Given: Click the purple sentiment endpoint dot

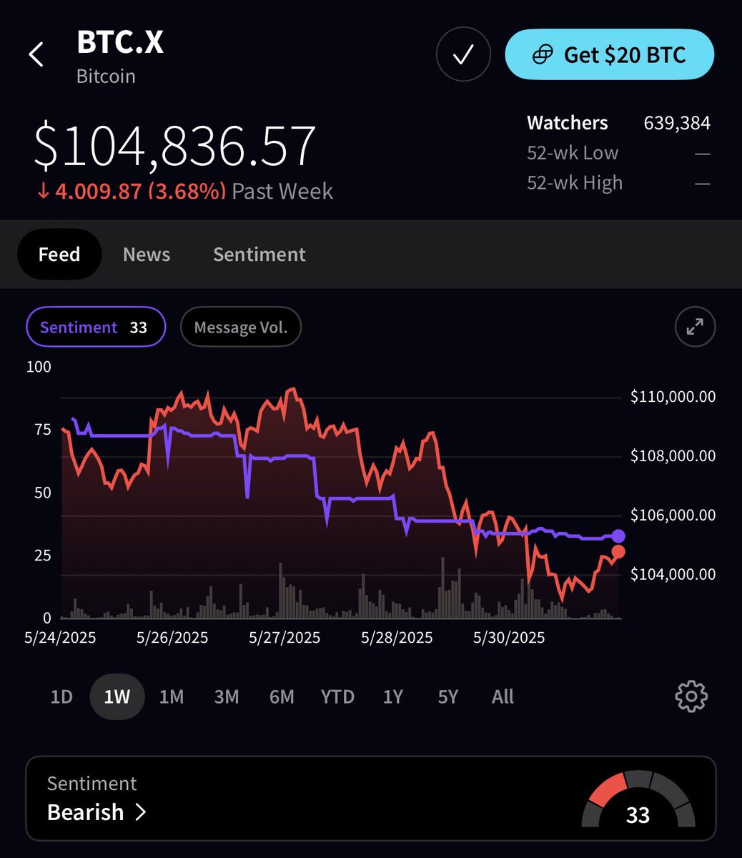Looking at the screenshot, I should 618,536.
